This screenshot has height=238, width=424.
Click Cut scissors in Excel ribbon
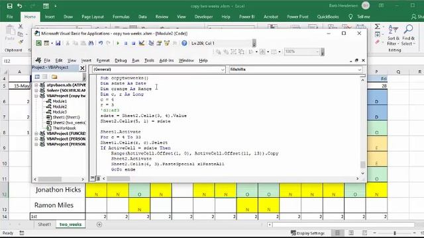click(21, 26)
